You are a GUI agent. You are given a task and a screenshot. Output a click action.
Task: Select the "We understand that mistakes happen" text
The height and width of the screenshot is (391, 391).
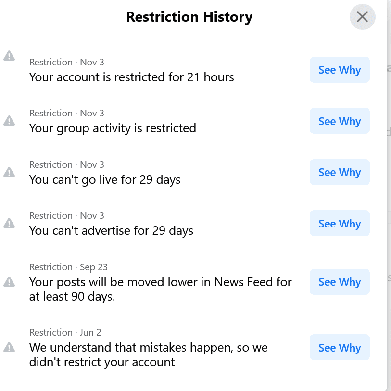click(x=148, y=354)
